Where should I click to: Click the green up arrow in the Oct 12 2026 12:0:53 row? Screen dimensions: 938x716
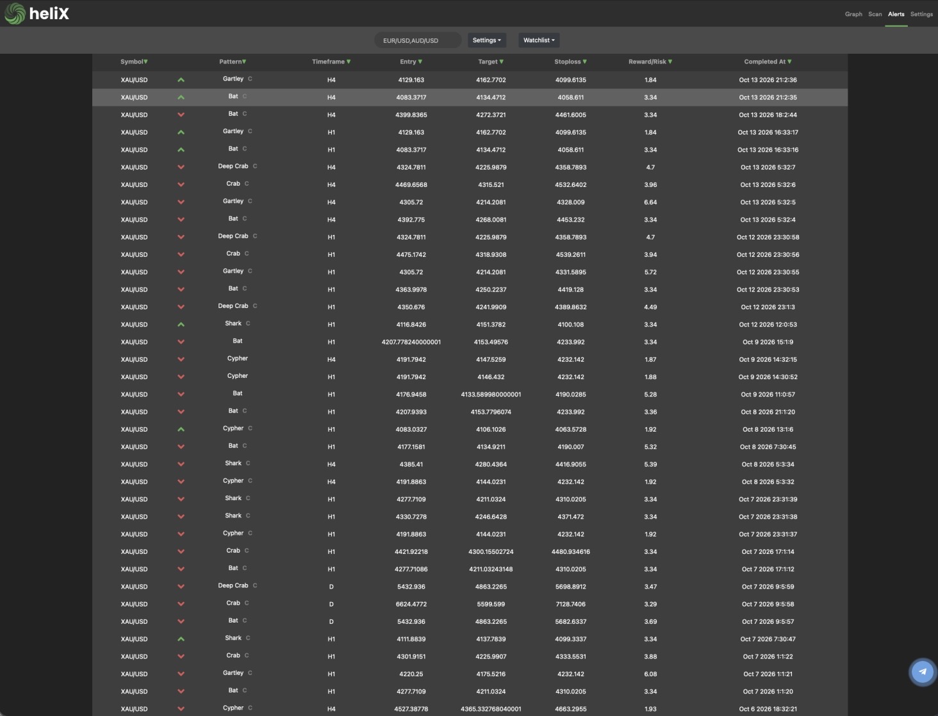point(181,325)
